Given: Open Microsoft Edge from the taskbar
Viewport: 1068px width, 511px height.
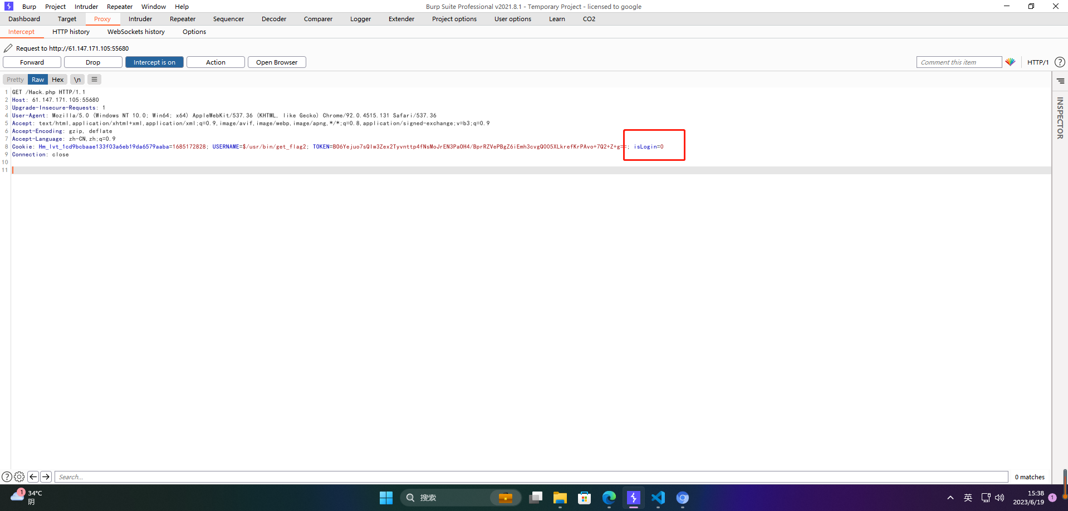Looking at the screenshot, I should [609, 498].
